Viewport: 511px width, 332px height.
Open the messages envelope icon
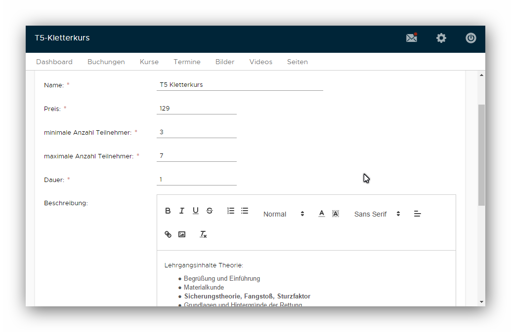coord(412,37)
